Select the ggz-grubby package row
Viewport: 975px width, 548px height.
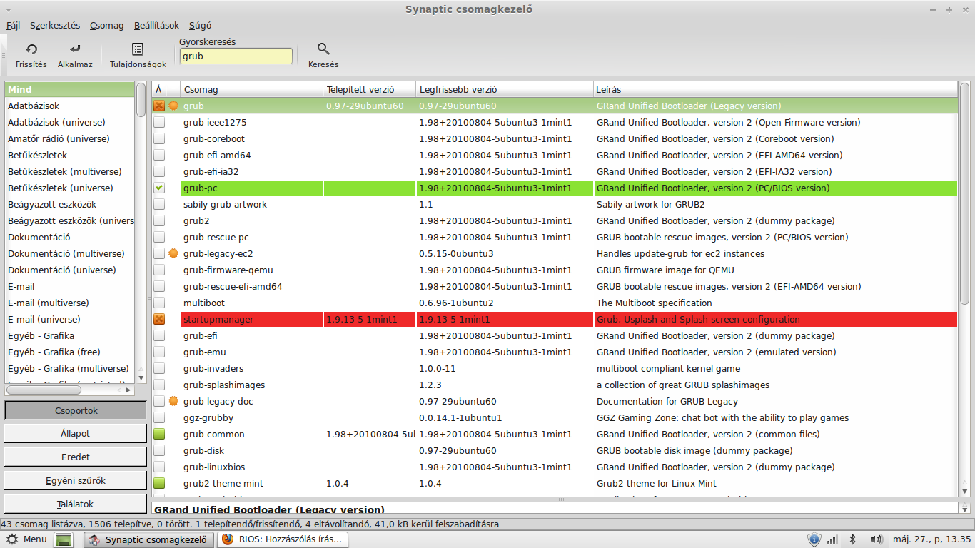point(555,417)
